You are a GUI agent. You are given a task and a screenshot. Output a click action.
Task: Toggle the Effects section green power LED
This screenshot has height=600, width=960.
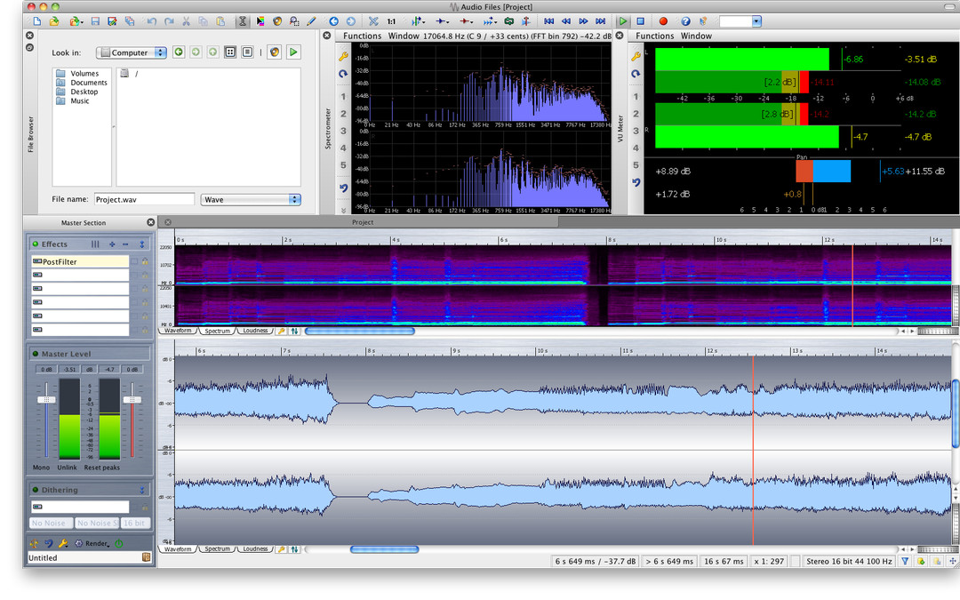(36, 244)
